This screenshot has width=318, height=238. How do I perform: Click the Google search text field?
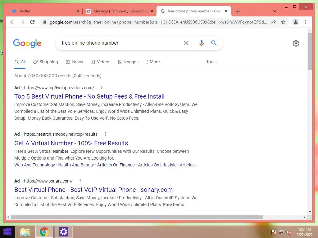point(120,43)
